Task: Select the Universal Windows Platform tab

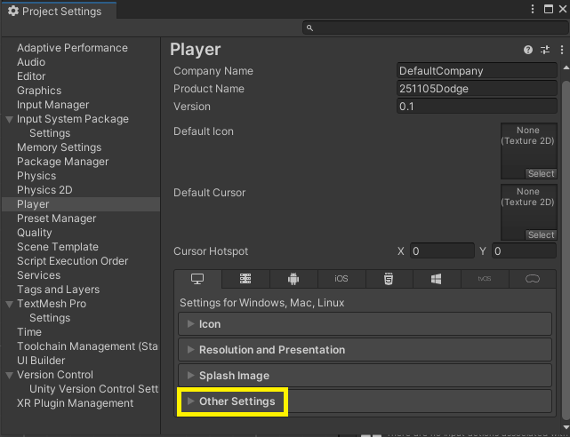Action: coord(437,279)
